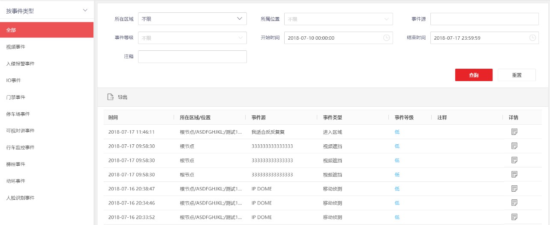Open details icon for 20:33:52 event row
Image resolution: width=550 pixels, height=225 pixels.
(x=514, y=217)
